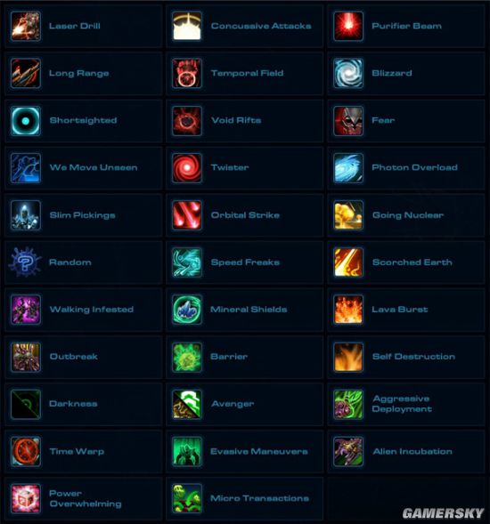Select the Aggressive Deployment label

[x=402, y=404]
